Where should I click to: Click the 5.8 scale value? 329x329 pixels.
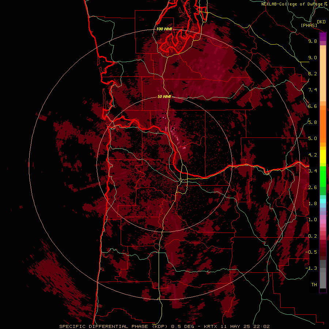(313, 122)
